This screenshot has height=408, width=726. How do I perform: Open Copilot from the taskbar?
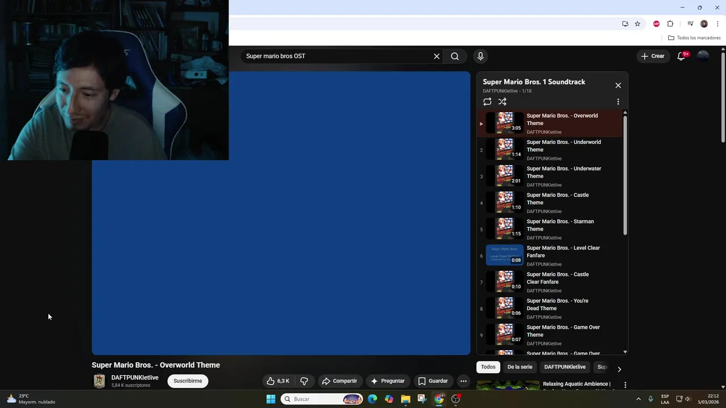(x=389, y=399)
